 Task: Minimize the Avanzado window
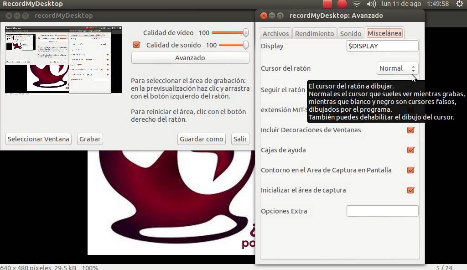coord(272,16)
